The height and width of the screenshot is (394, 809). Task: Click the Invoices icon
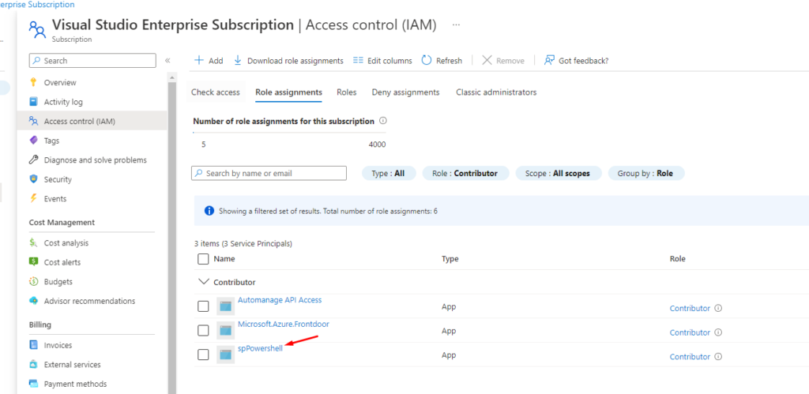[33, 345]
